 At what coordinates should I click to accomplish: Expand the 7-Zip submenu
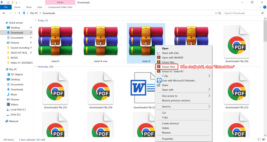coord(209,76)
